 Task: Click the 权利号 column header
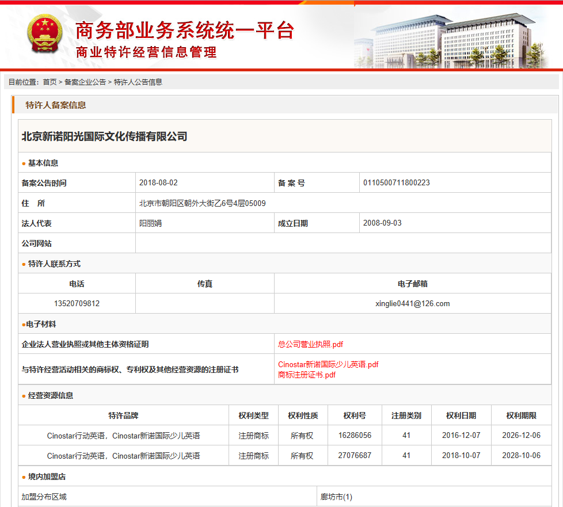point(355,415)
